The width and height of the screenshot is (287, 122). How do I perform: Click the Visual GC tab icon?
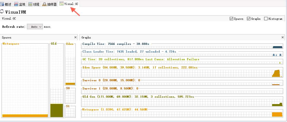(61, 4)
